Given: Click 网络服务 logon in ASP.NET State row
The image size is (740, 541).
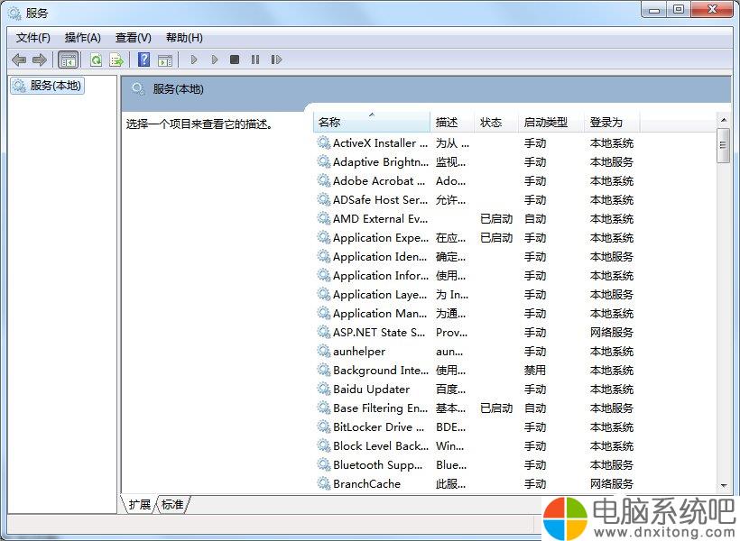Looking at the screenshot, I should point(612,333).
